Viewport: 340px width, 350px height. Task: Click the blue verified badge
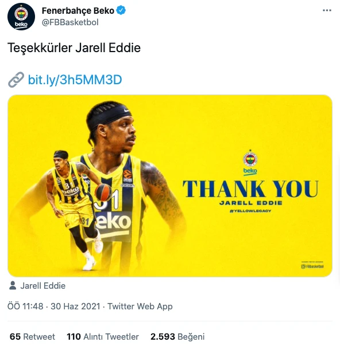pyautogui.click(x=121, y=10)
